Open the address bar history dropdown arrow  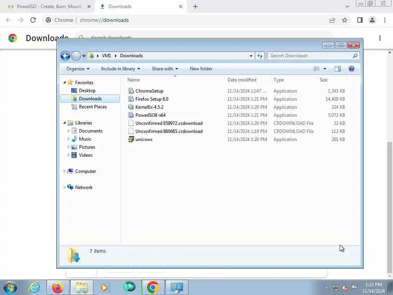click(251, 56)
